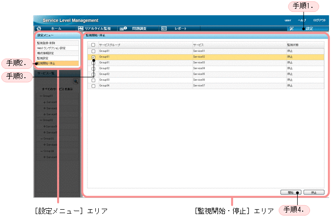Image resolution: width=331 pixels, height=217 pixels.
Task: Click the レポート report icon
Action: (x=164, y=28)
